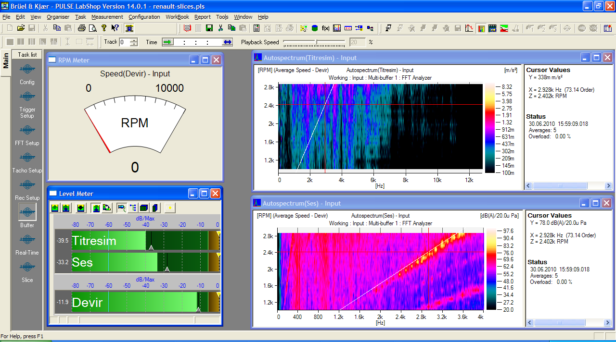Click the Open folder toolbar icon
Viewport: 616px width, 342px height.
21,28
